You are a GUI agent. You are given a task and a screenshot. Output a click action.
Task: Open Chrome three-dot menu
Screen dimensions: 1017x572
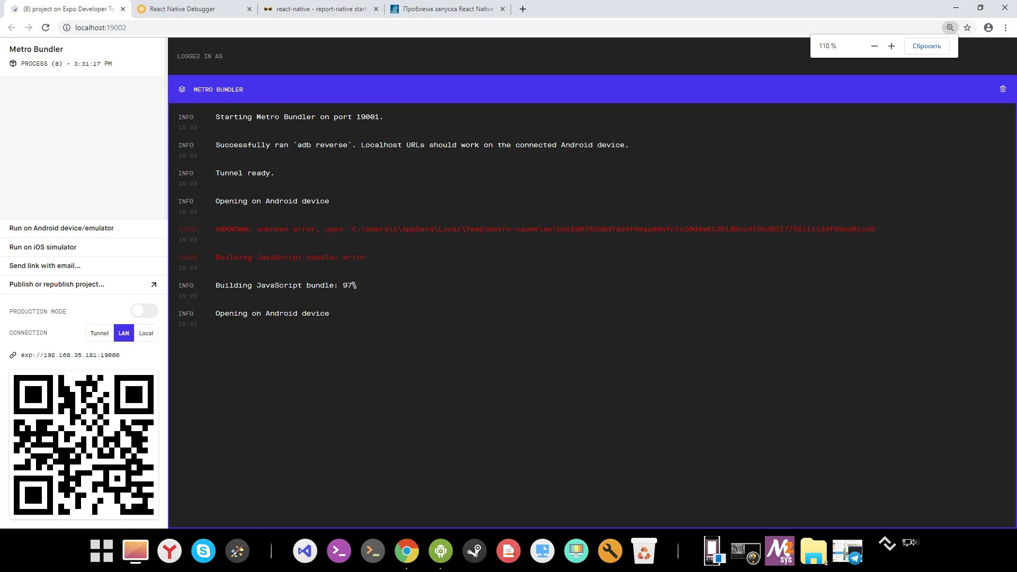pyautogui.click(x=1005, y=28)
